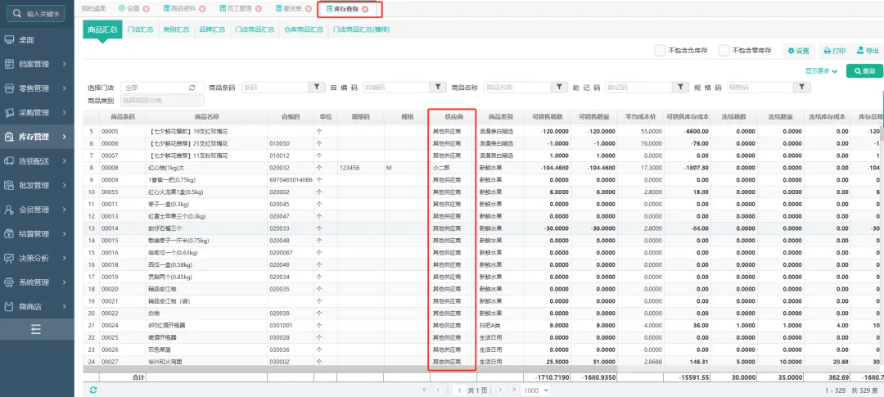Click the 输入关键字 sidebar search box
The width and height of the screenshot is (884, 397).
pyautogui.click(x=37, y=14)
